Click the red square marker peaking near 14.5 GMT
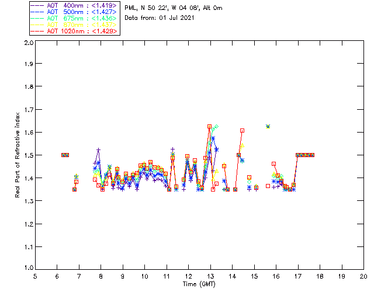The width and height of the screenshot is (374, 299). pos(242,130)
